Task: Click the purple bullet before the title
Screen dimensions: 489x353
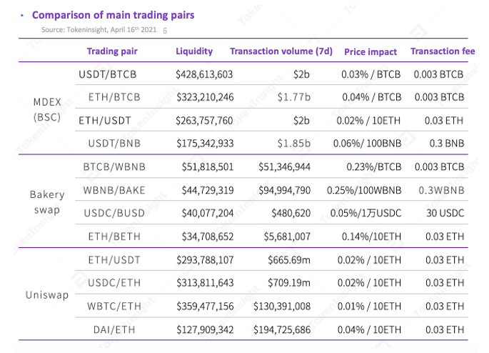Action: (x=23, y=14)
